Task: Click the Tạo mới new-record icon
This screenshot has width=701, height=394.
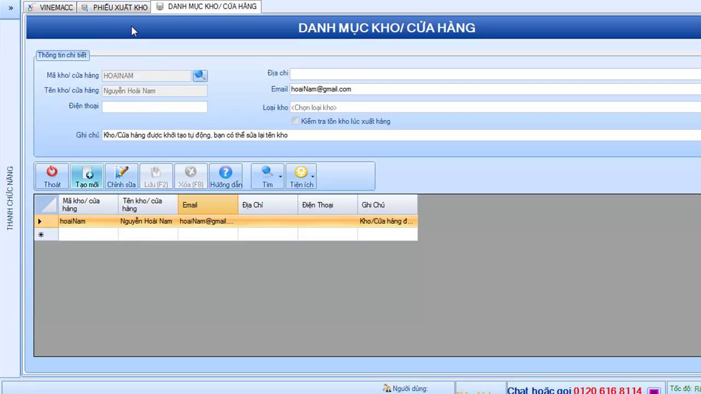Action: (87, 176)
